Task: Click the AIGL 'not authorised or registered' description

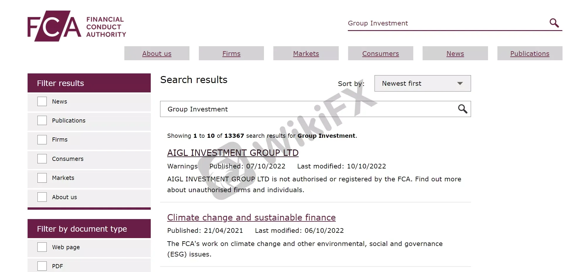Action: point(314,184)
